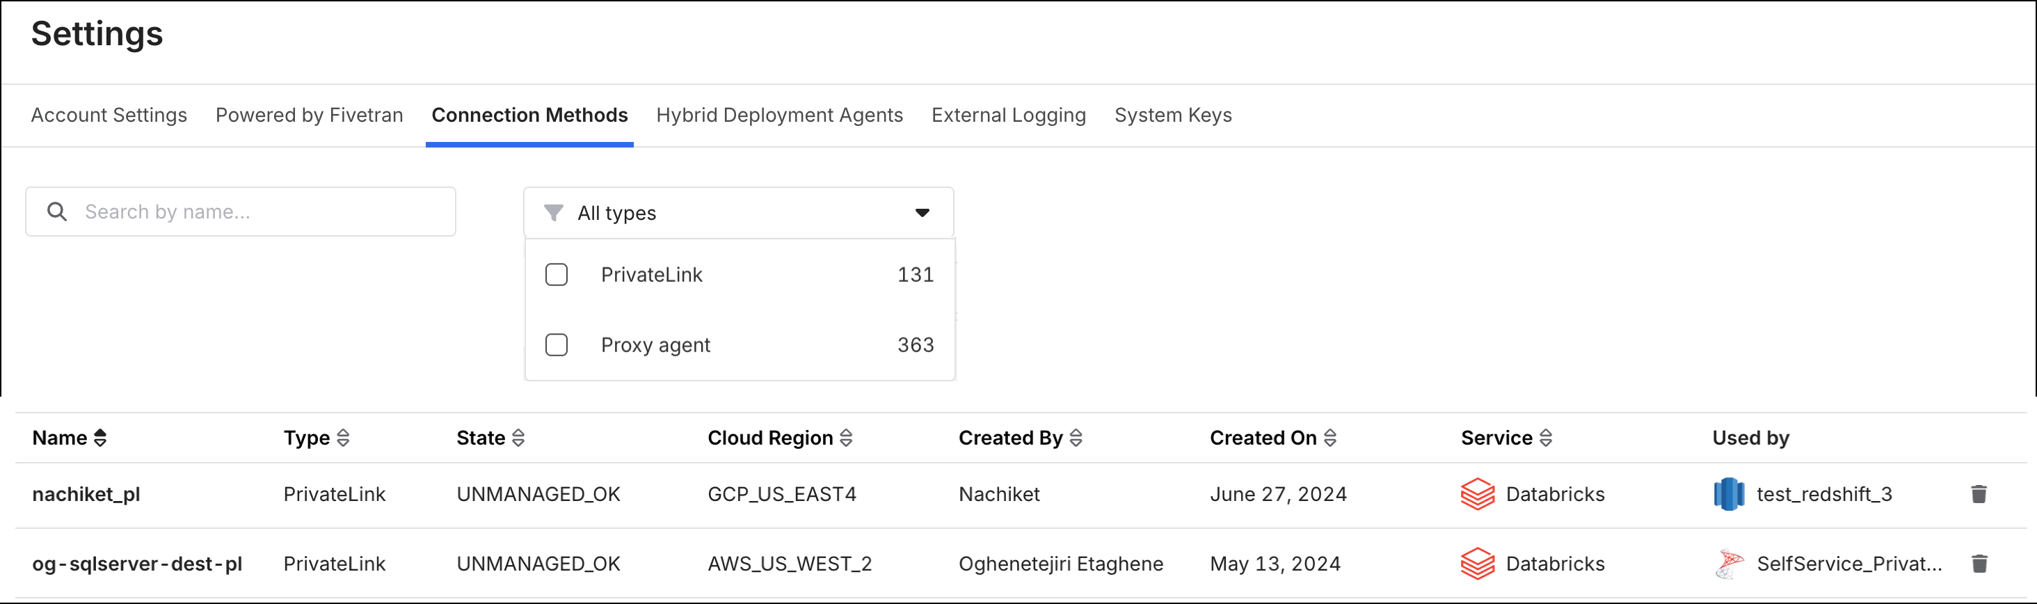
Task: Open the og-sqlserver-dest-pl connection
Action: coord(137,564)
